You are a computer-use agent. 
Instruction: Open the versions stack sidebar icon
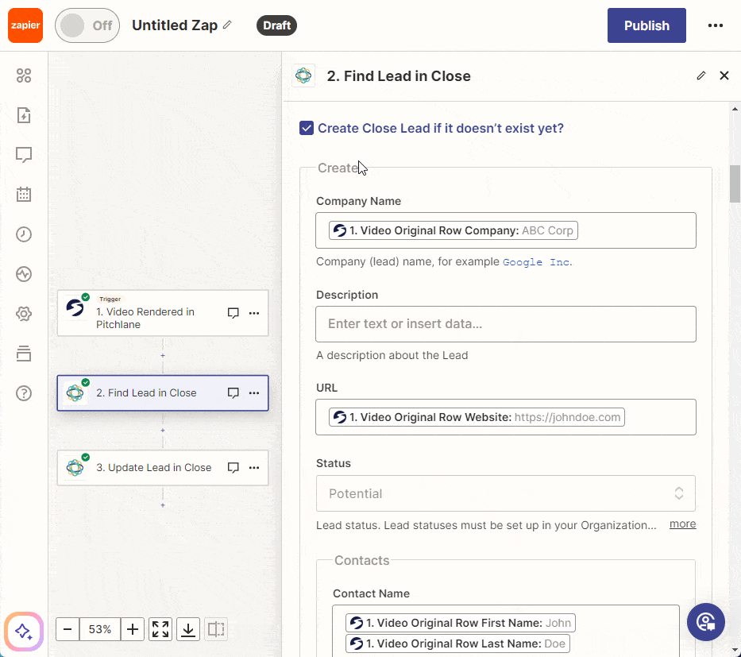[x=24, y=353]
